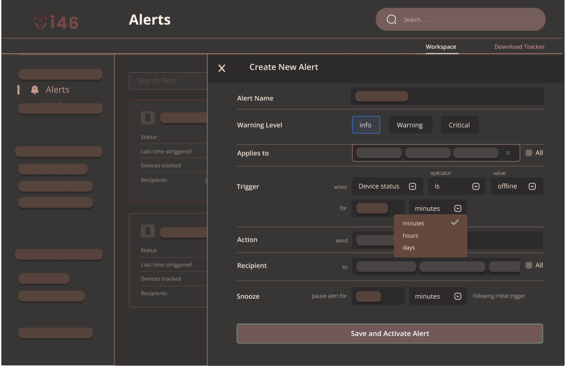
Task: Open the value 'offline' dropdown
Action: pos(516,186)
